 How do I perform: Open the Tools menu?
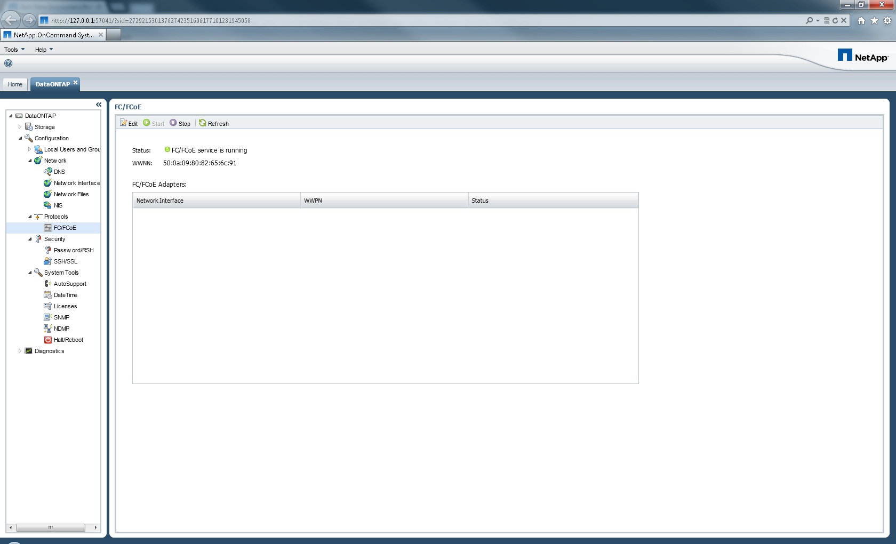(x=14, y=50)
